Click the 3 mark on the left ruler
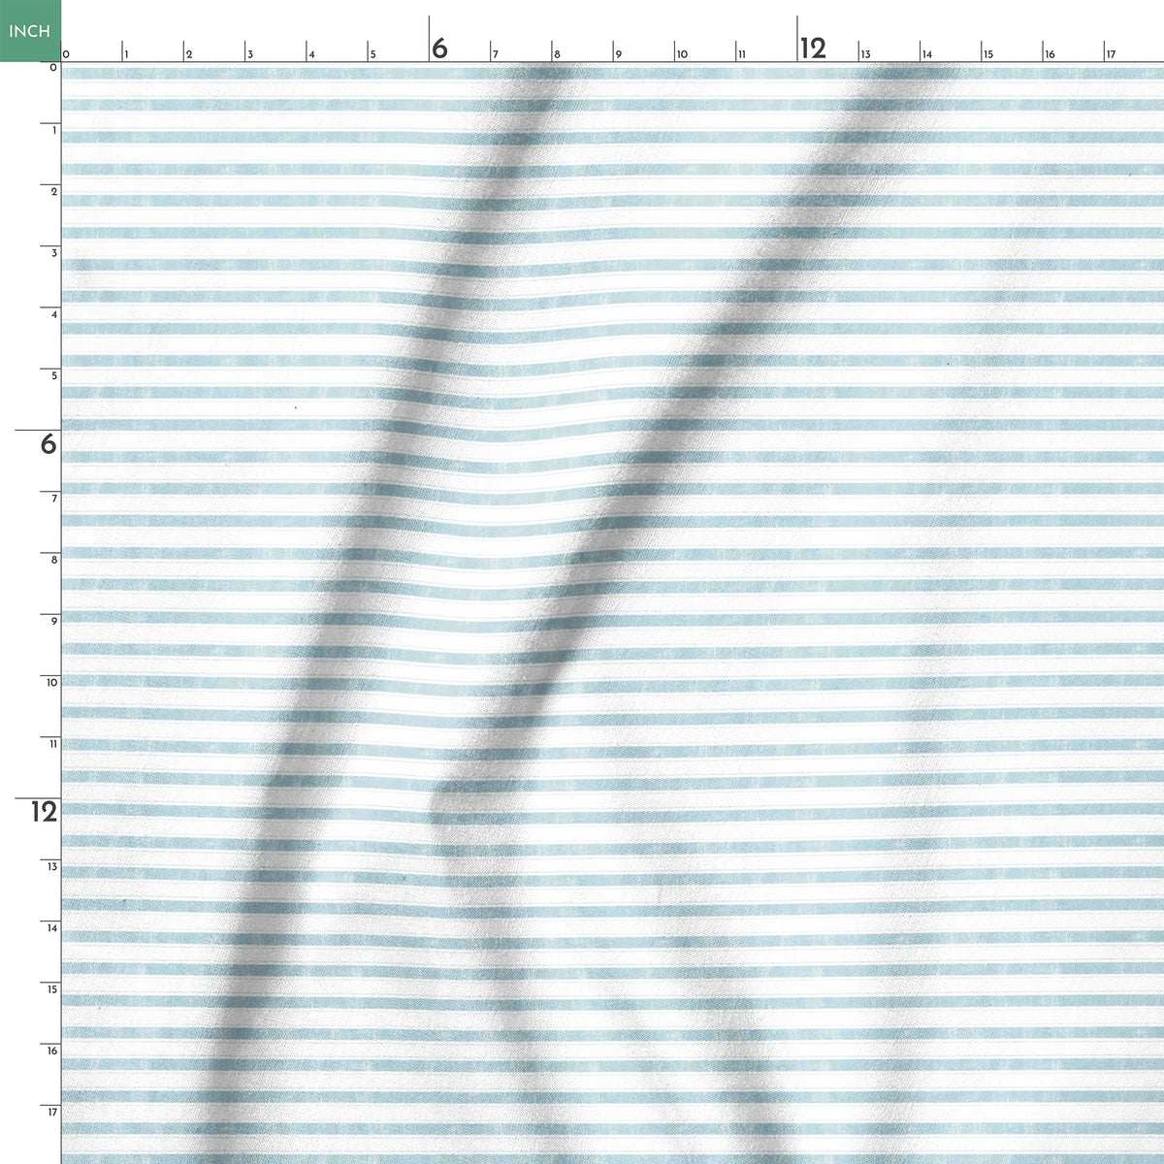Image resolution: width=1164 pixels, height=1164 pixels. 54,253
